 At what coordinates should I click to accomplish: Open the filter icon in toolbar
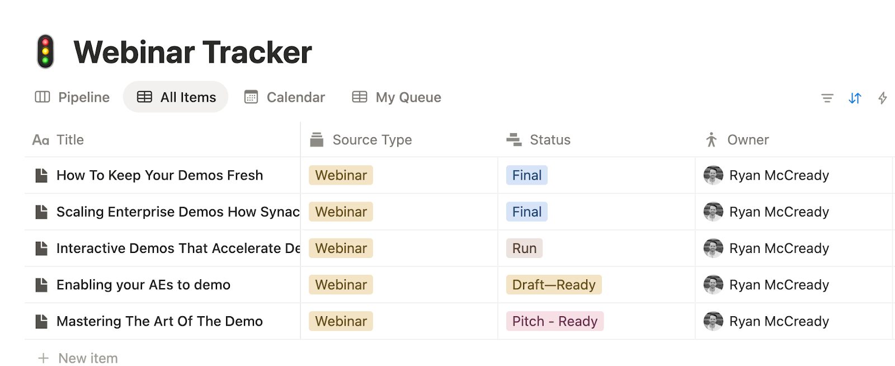827,98
